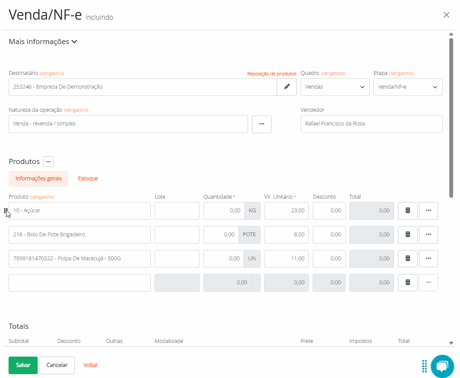Open ellipsis button beside Natureza da operação
460x378 pixels.
(261, 124)
